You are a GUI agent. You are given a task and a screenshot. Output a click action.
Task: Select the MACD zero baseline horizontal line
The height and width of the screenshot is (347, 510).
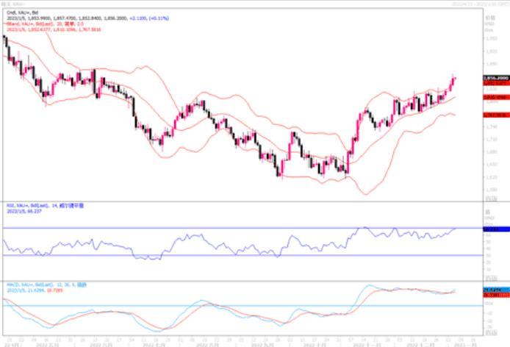coord(220,305)
